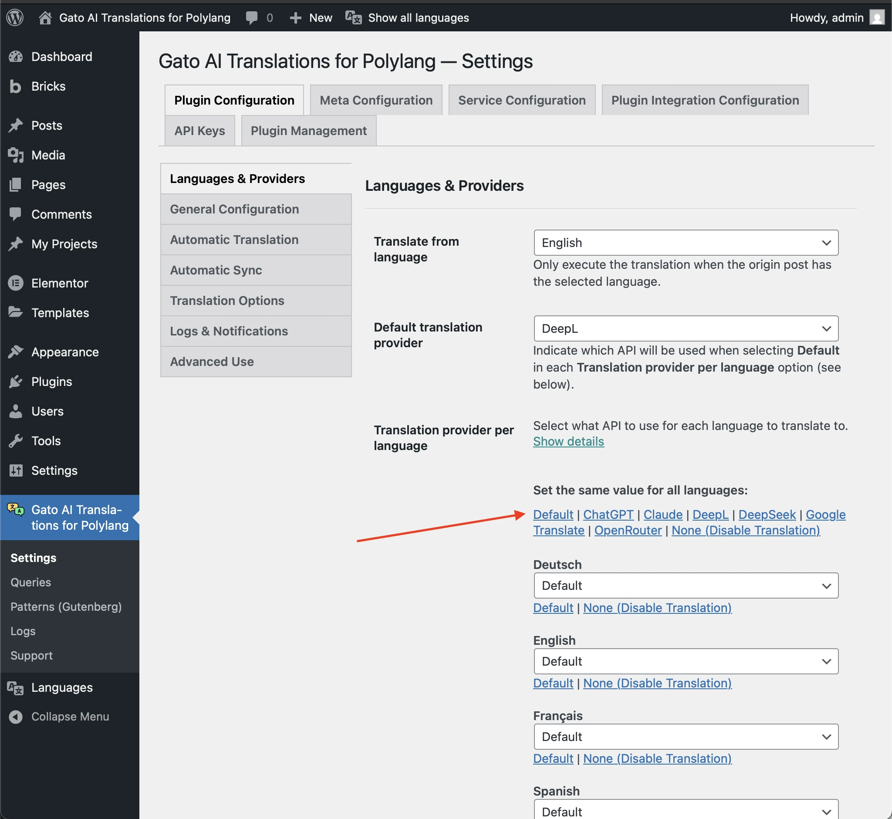The image size is (892, 819).
Task: Open Elementor from the sidebar
Action: (x=16, y=283)
